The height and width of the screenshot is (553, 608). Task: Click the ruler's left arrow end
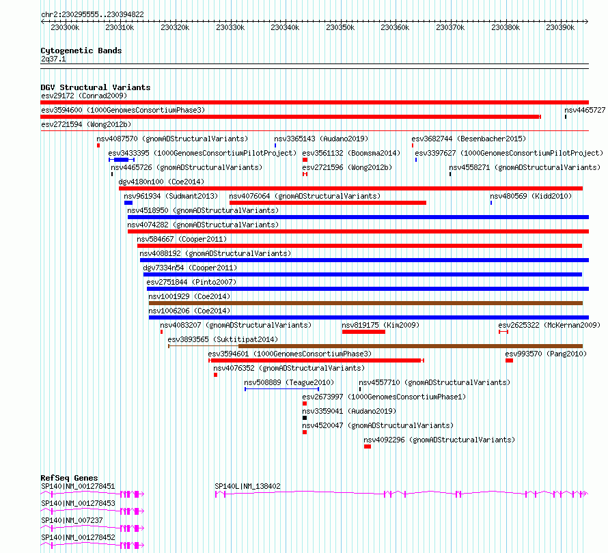(42, 22)
